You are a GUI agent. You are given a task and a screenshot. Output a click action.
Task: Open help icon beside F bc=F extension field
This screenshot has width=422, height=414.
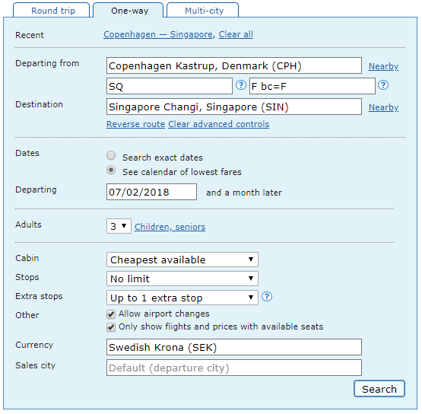click(x=383, y=85)
